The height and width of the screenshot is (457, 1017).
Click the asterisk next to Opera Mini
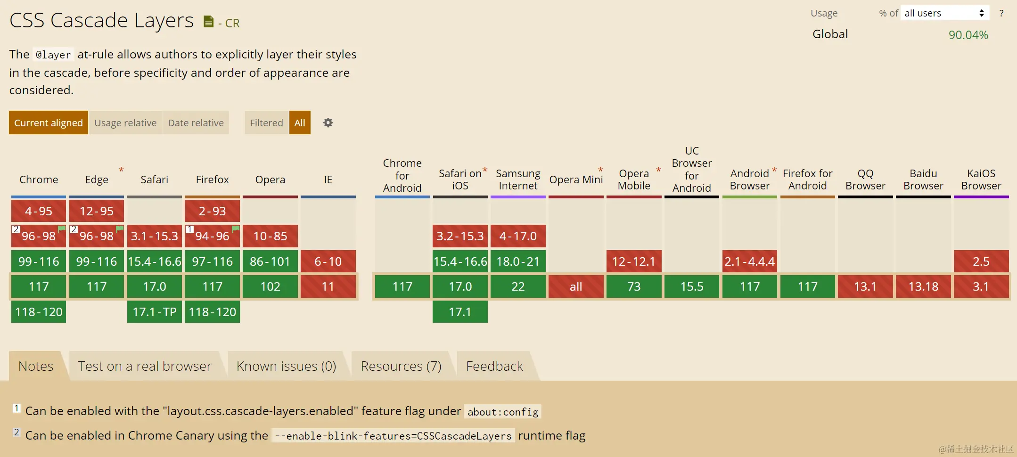(600, 170)
